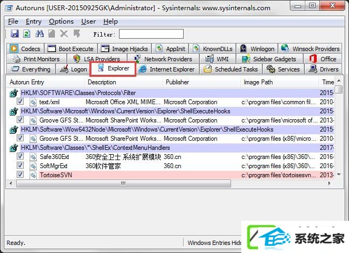Open the File menu

[x=13, y=21]
